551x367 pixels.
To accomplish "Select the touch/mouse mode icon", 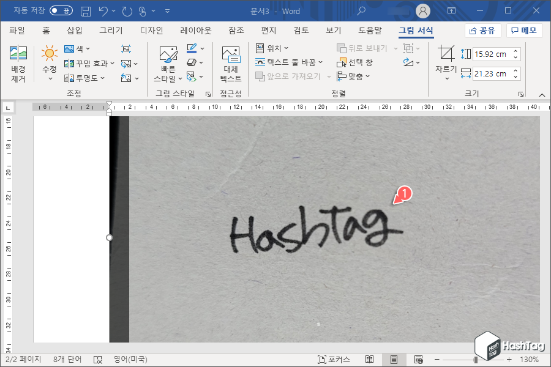I will [x=142, y=11].
